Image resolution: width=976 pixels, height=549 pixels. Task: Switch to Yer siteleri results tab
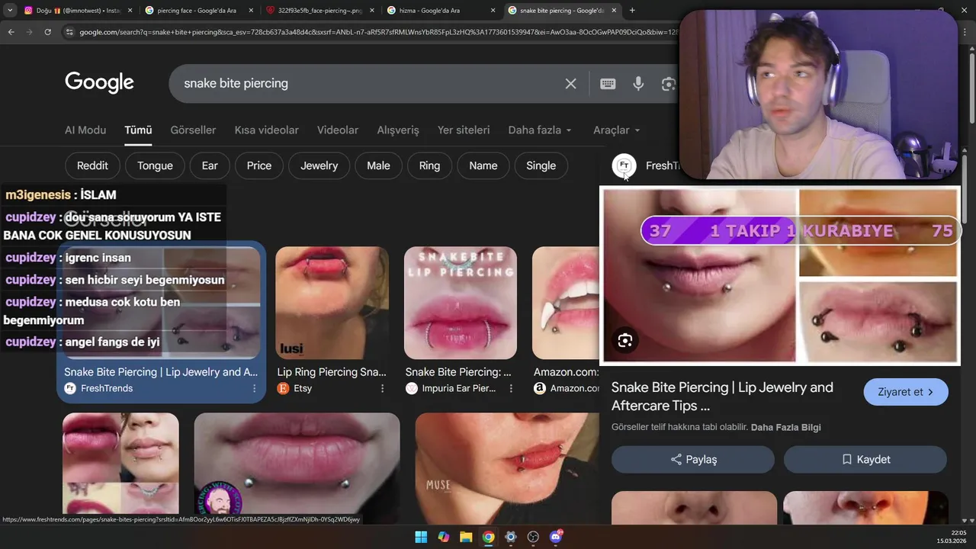point(464,130)
